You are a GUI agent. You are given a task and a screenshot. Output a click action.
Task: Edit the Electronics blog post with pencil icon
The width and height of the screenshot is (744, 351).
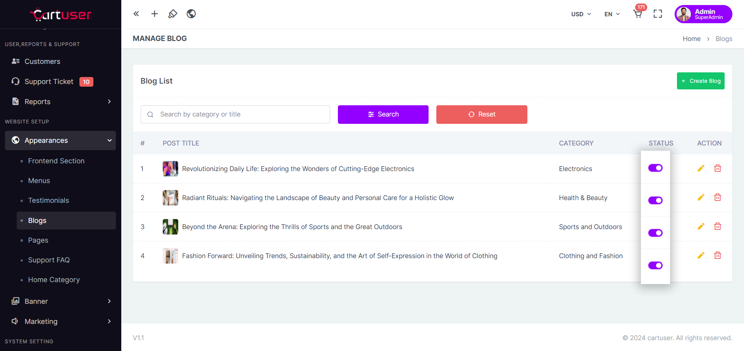click(x=701, y=168)
